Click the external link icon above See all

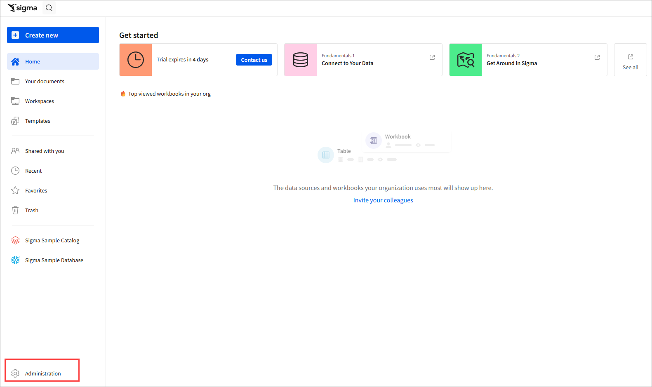[x=631, y=57]
